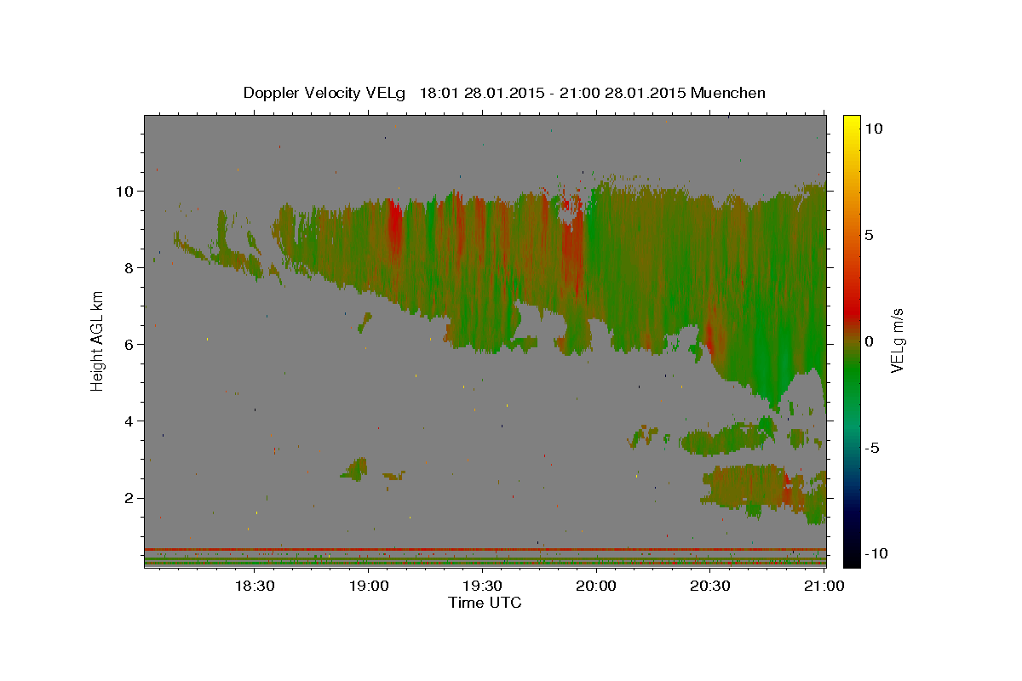Image resolution: width=1022 pixels, height=681 pixels.
Task: Click the black bottom end of the colorbar
Action: click(x=852, y=558)
